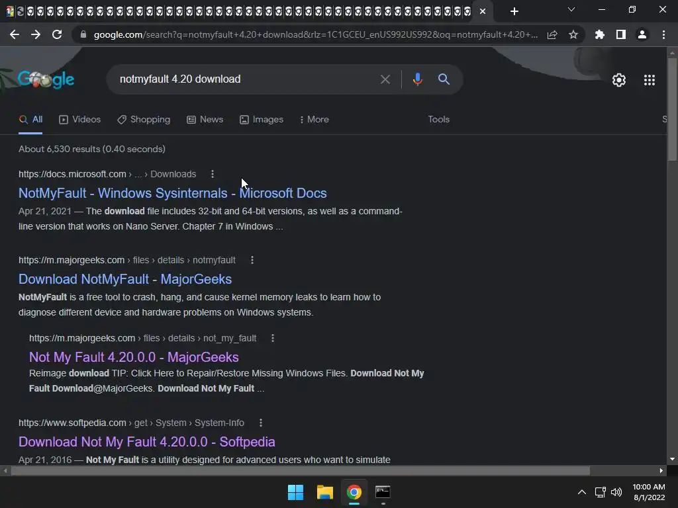Expand the More search categories
The height and width of the screenshot is (508, 678).
tap(315, 120)
